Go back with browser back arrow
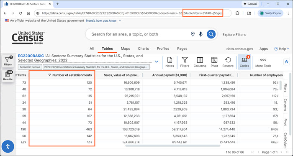This screenshot has width=293, height=156. (5, 13)
